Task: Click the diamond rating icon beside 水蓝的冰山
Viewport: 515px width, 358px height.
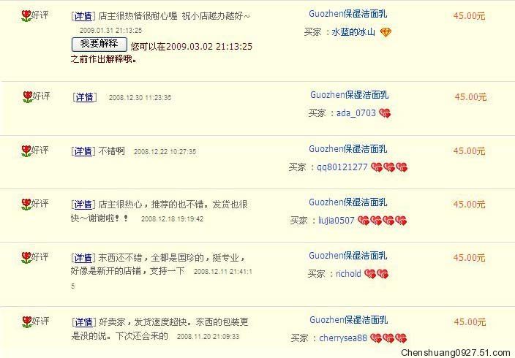Action: point(386,32)
